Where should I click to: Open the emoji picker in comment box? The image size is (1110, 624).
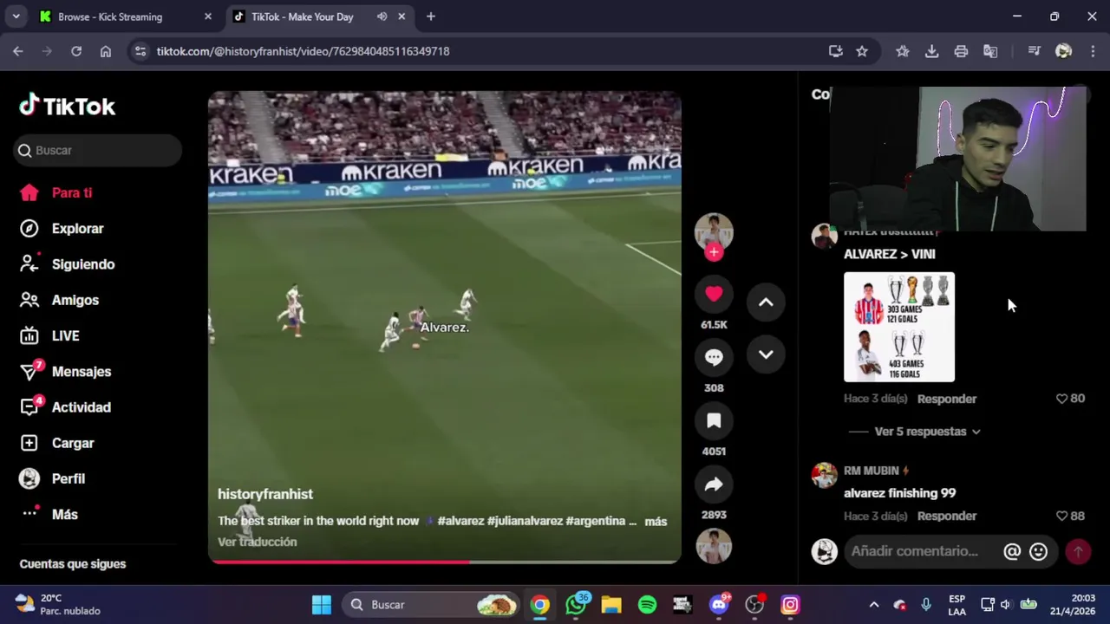click(x=1038, y=551)
